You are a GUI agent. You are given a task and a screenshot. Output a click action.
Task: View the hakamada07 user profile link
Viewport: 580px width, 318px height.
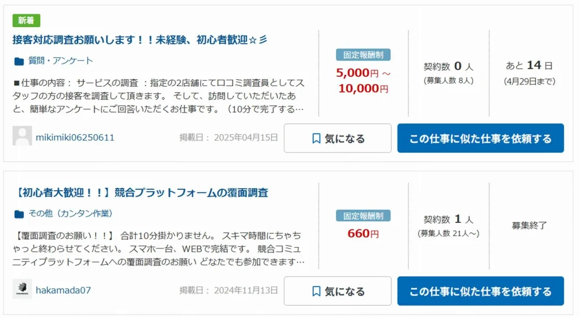tap(63, 290)
